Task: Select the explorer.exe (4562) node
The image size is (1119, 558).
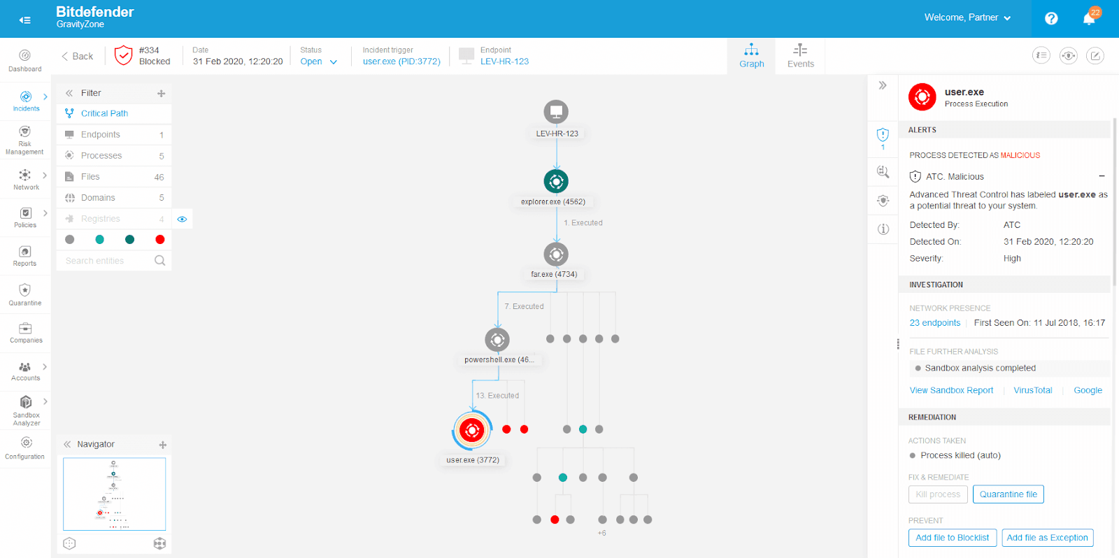Action: pyautogui.click(x=556, y=182)
